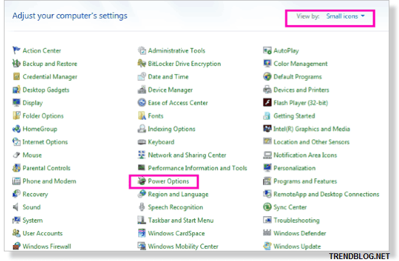Open Devices and Printers link

click(x=301, y=90)
